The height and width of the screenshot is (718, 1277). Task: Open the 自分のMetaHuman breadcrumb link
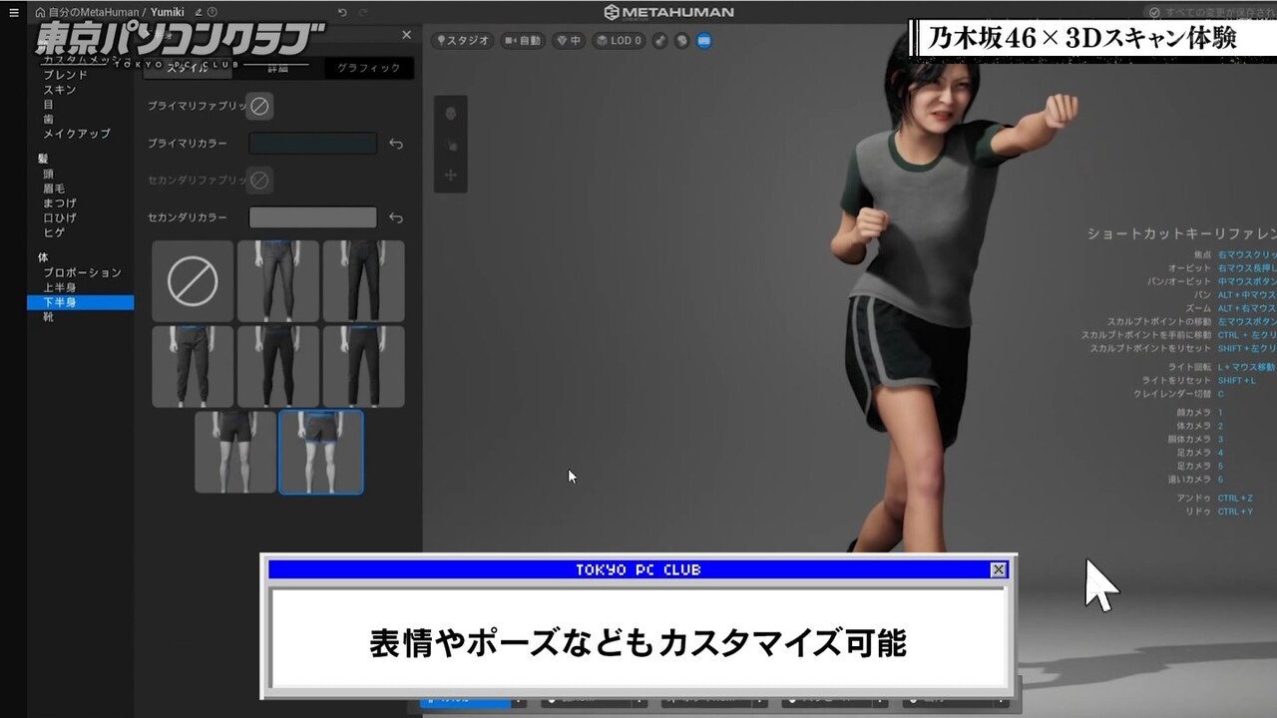click(x=95, y=12)
